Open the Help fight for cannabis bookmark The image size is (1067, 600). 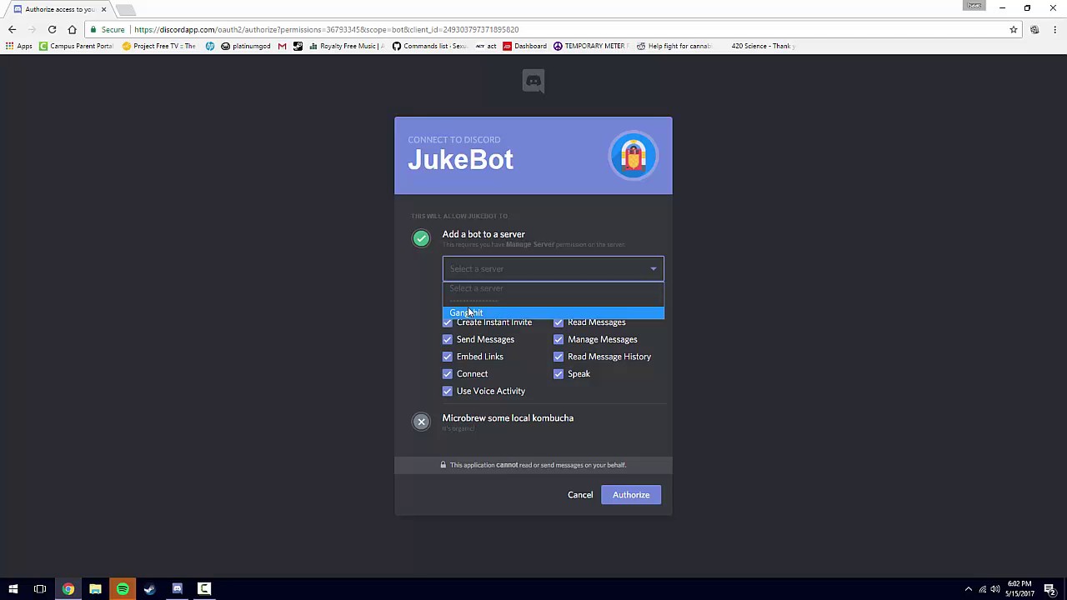674,46
